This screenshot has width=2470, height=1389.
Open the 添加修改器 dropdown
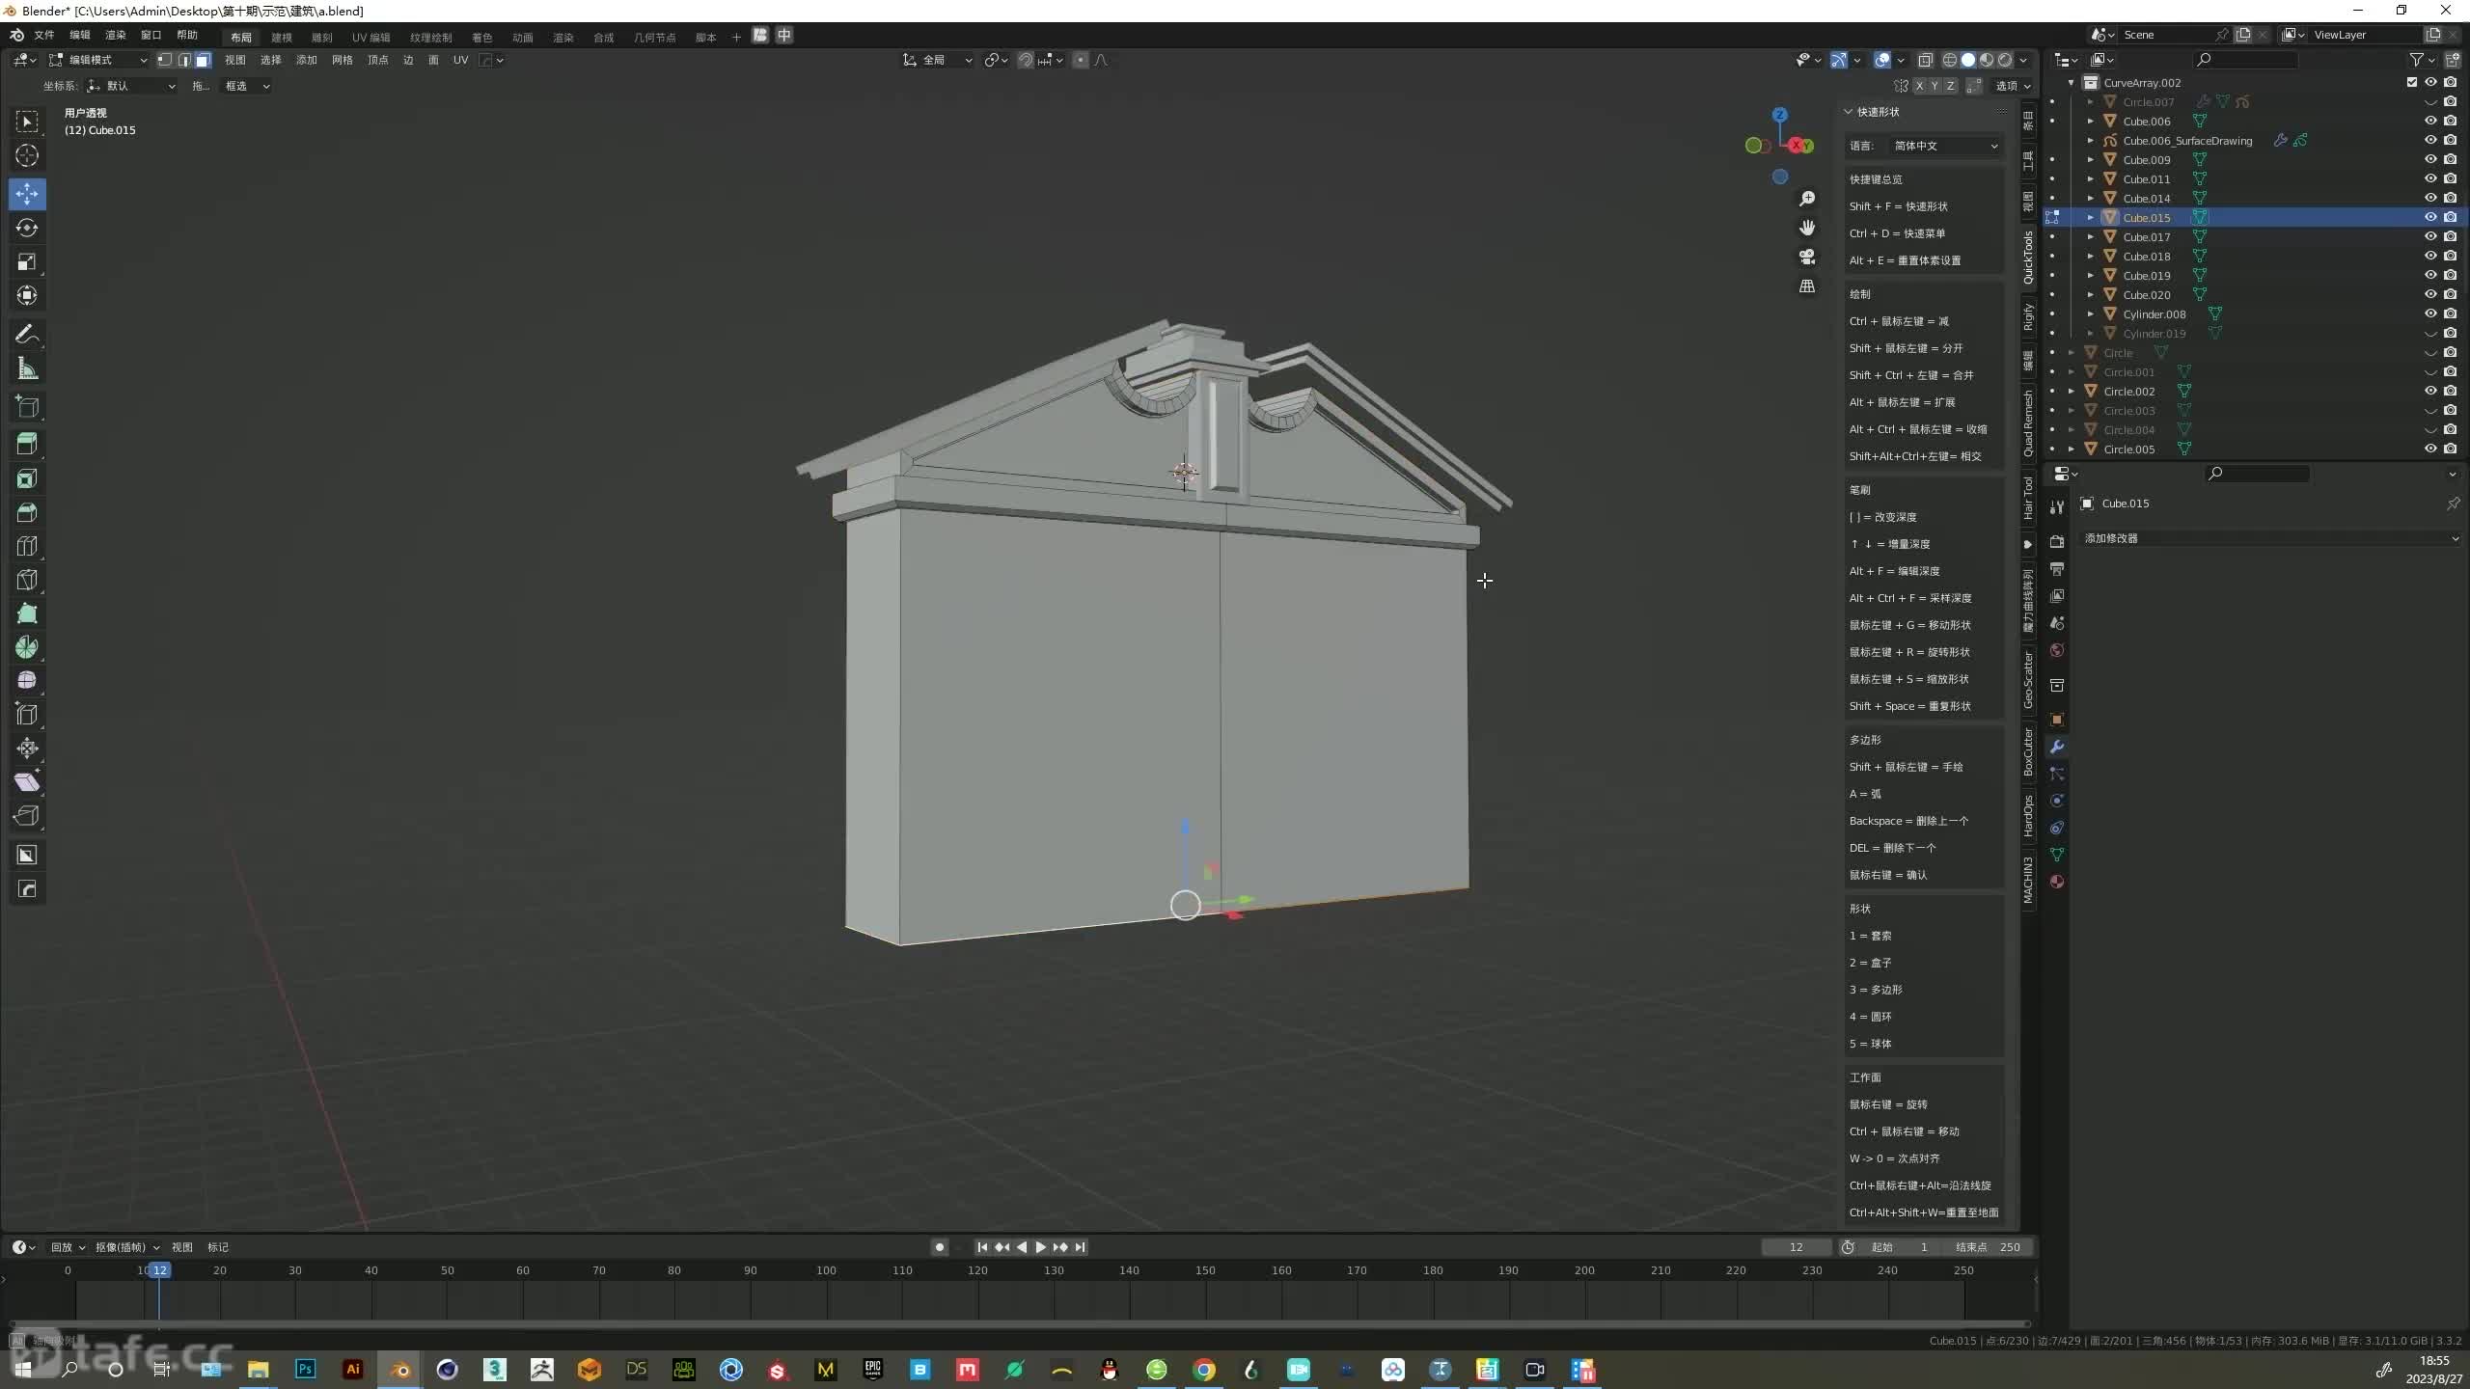(x=2271, y=538)
